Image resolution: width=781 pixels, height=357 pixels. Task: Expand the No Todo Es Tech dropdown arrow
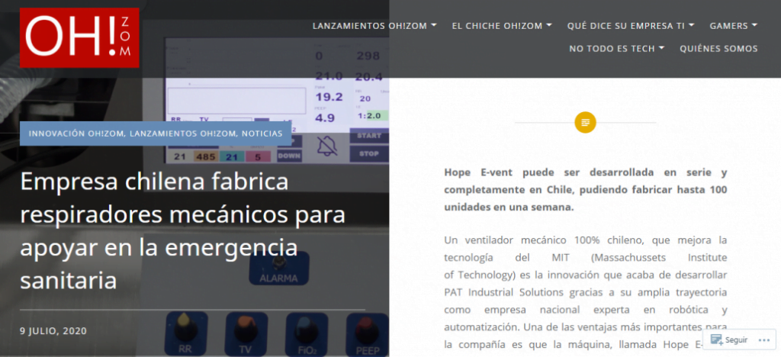(661, 48)
